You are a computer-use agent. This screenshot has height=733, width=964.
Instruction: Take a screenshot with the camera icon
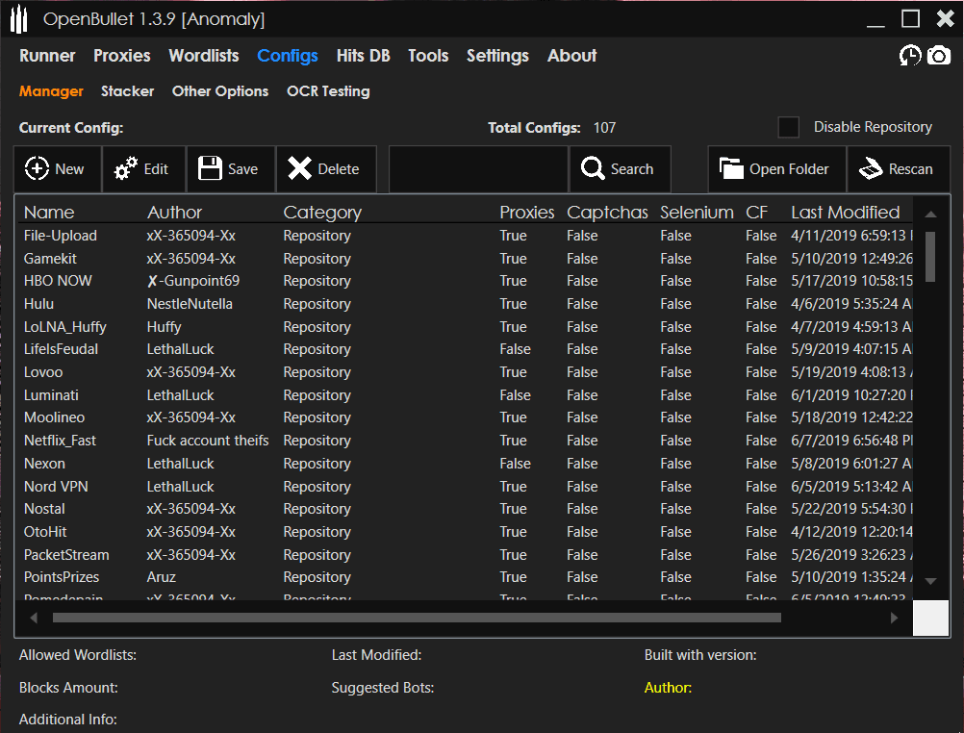click(940, 56)
